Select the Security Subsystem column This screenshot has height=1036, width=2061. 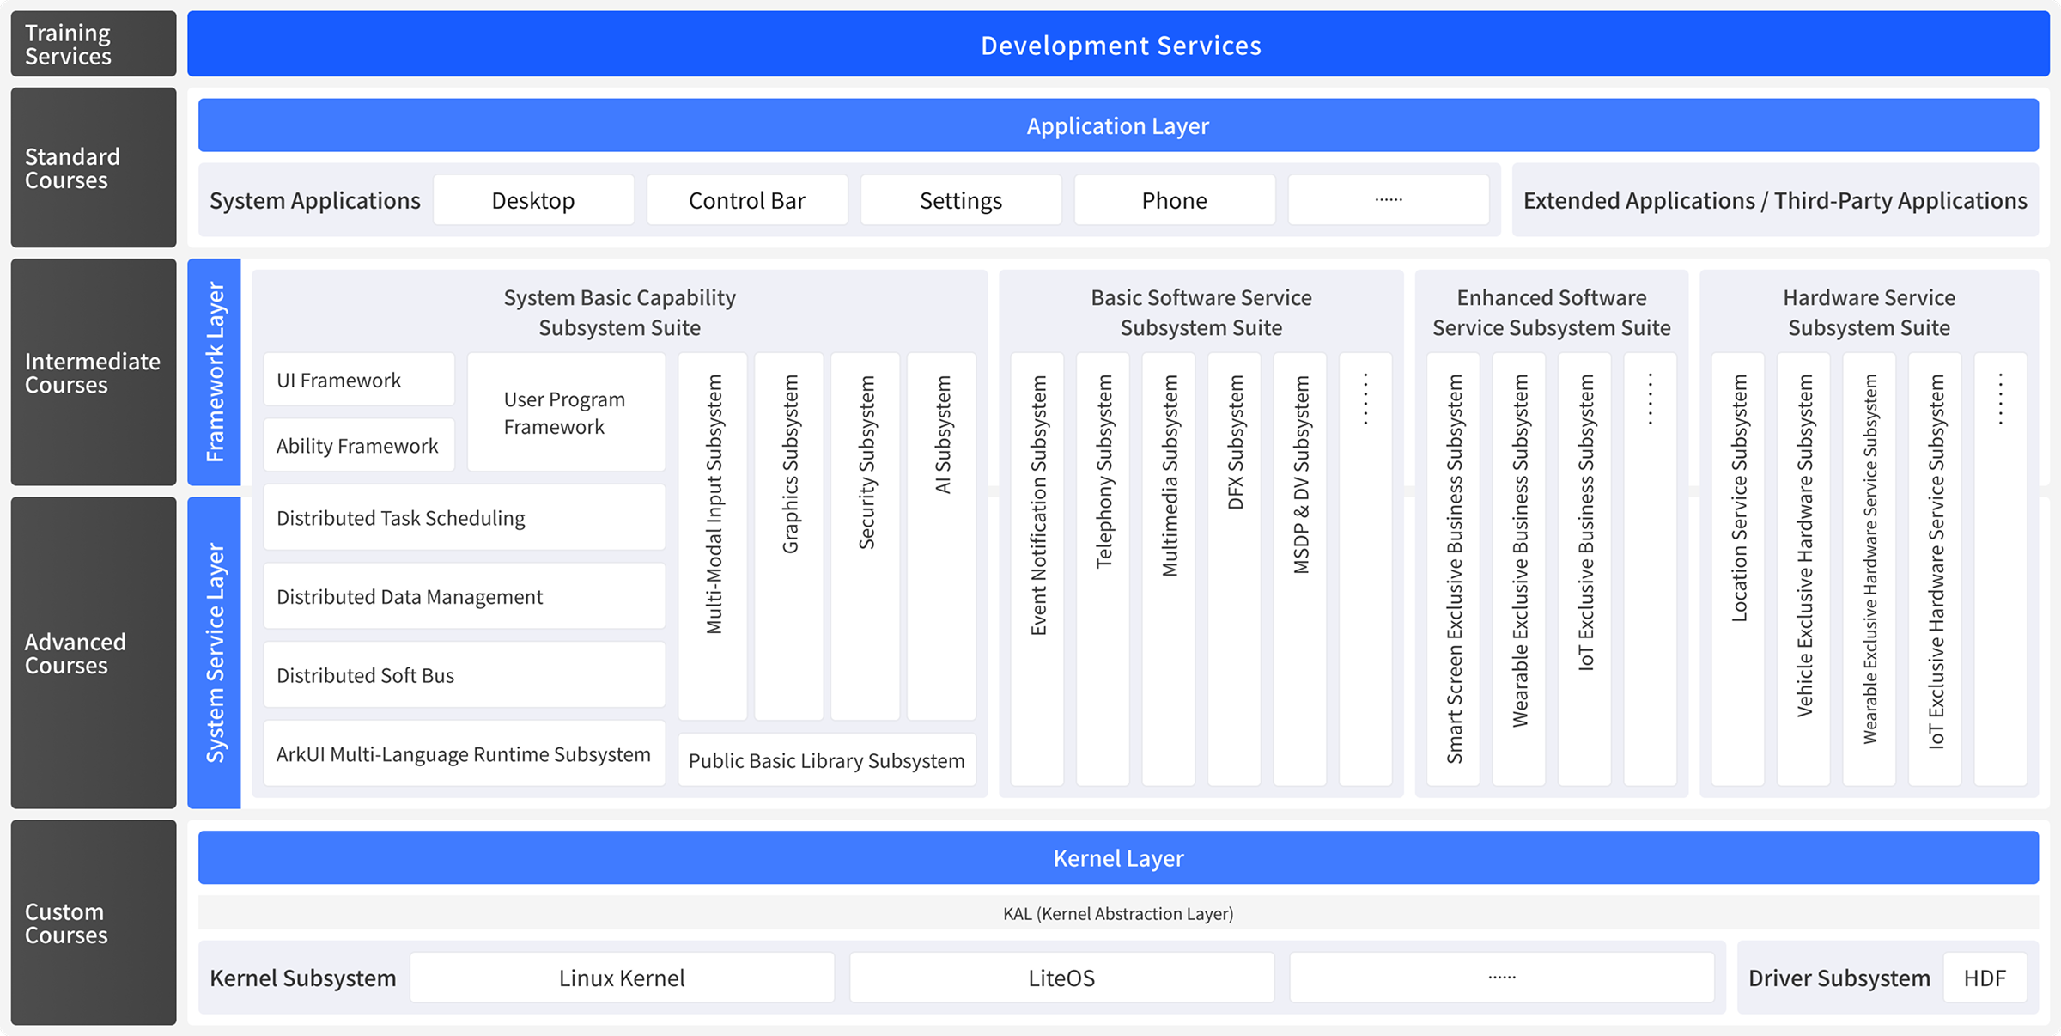pos(865,533)
